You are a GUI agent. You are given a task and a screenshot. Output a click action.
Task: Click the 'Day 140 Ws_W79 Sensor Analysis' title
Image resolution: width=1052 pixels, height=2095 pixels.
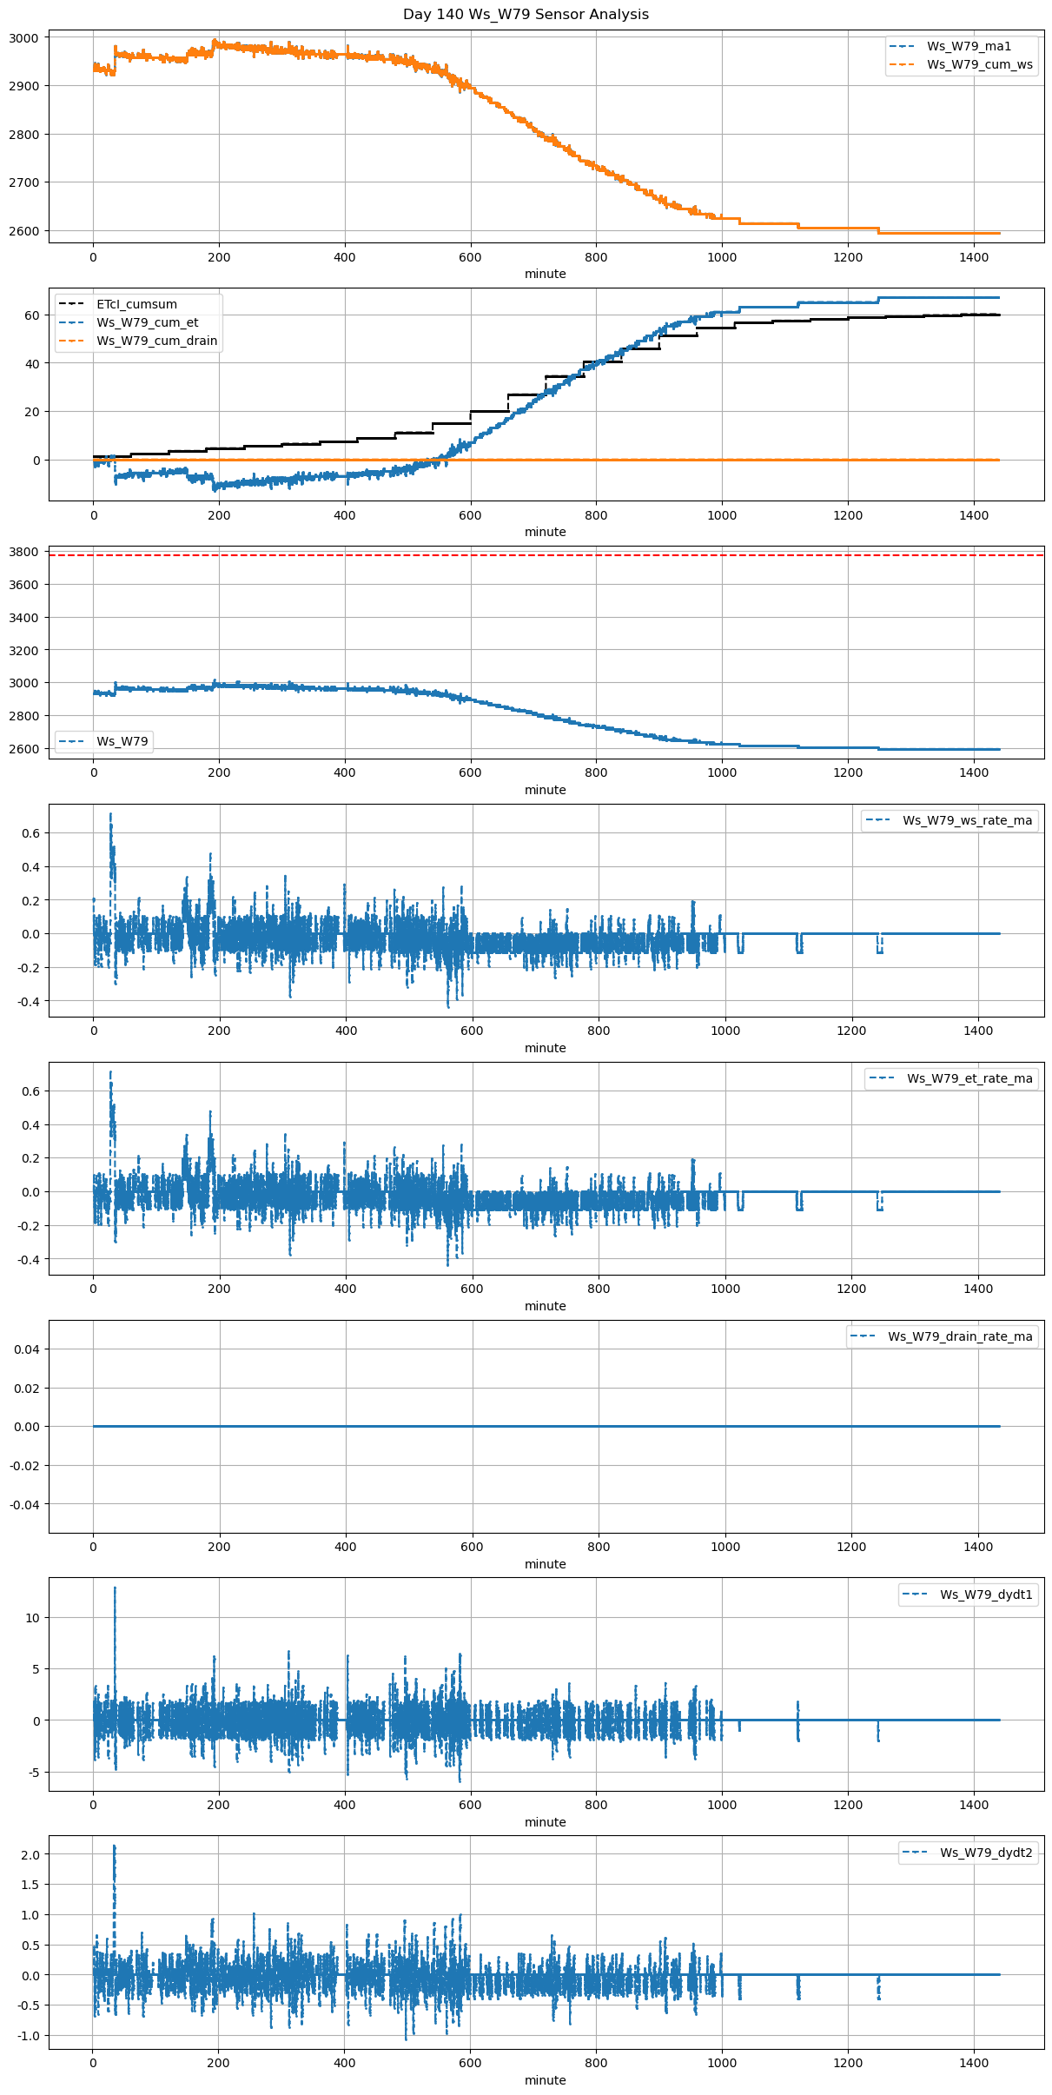526,15
